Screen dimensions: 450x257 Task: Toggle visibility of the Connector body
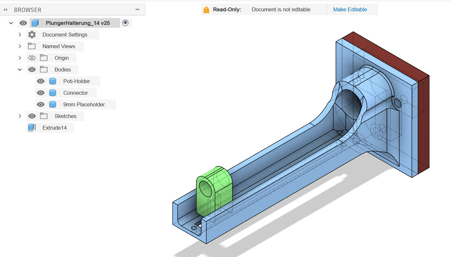tap(40, 93)
